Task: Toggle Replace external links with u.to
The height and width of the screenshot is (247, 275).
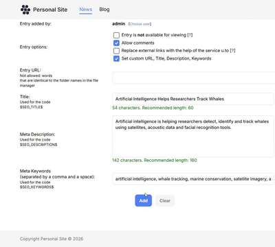Action: tap(116, 51)
